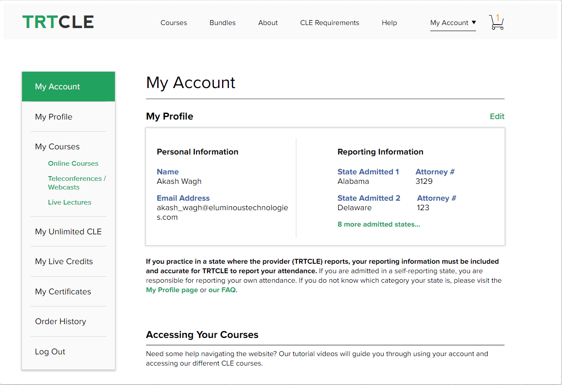Open the Bundles menu
The width and height of the screenshot is (562, 385).
[x=222, y=22]
